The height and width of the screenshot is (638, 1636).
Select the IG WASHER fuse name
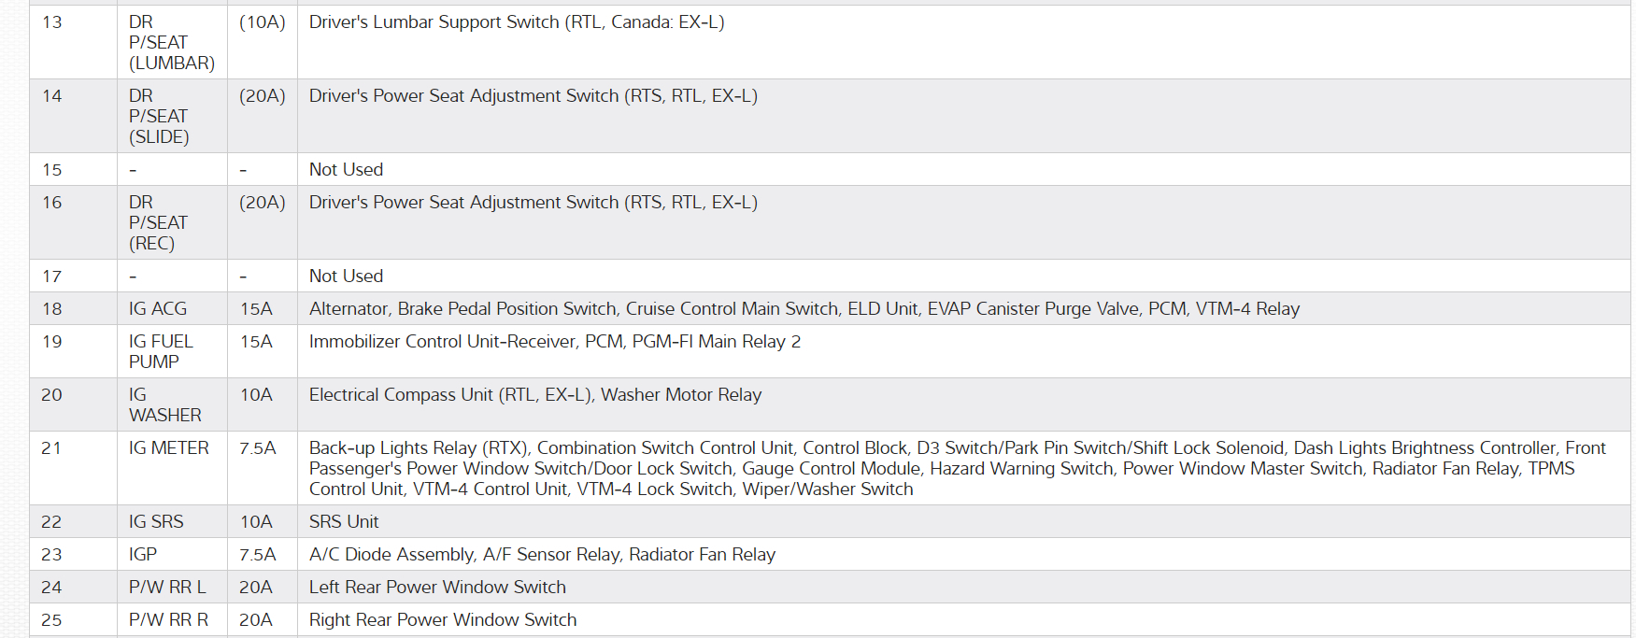tap(164, 405)
